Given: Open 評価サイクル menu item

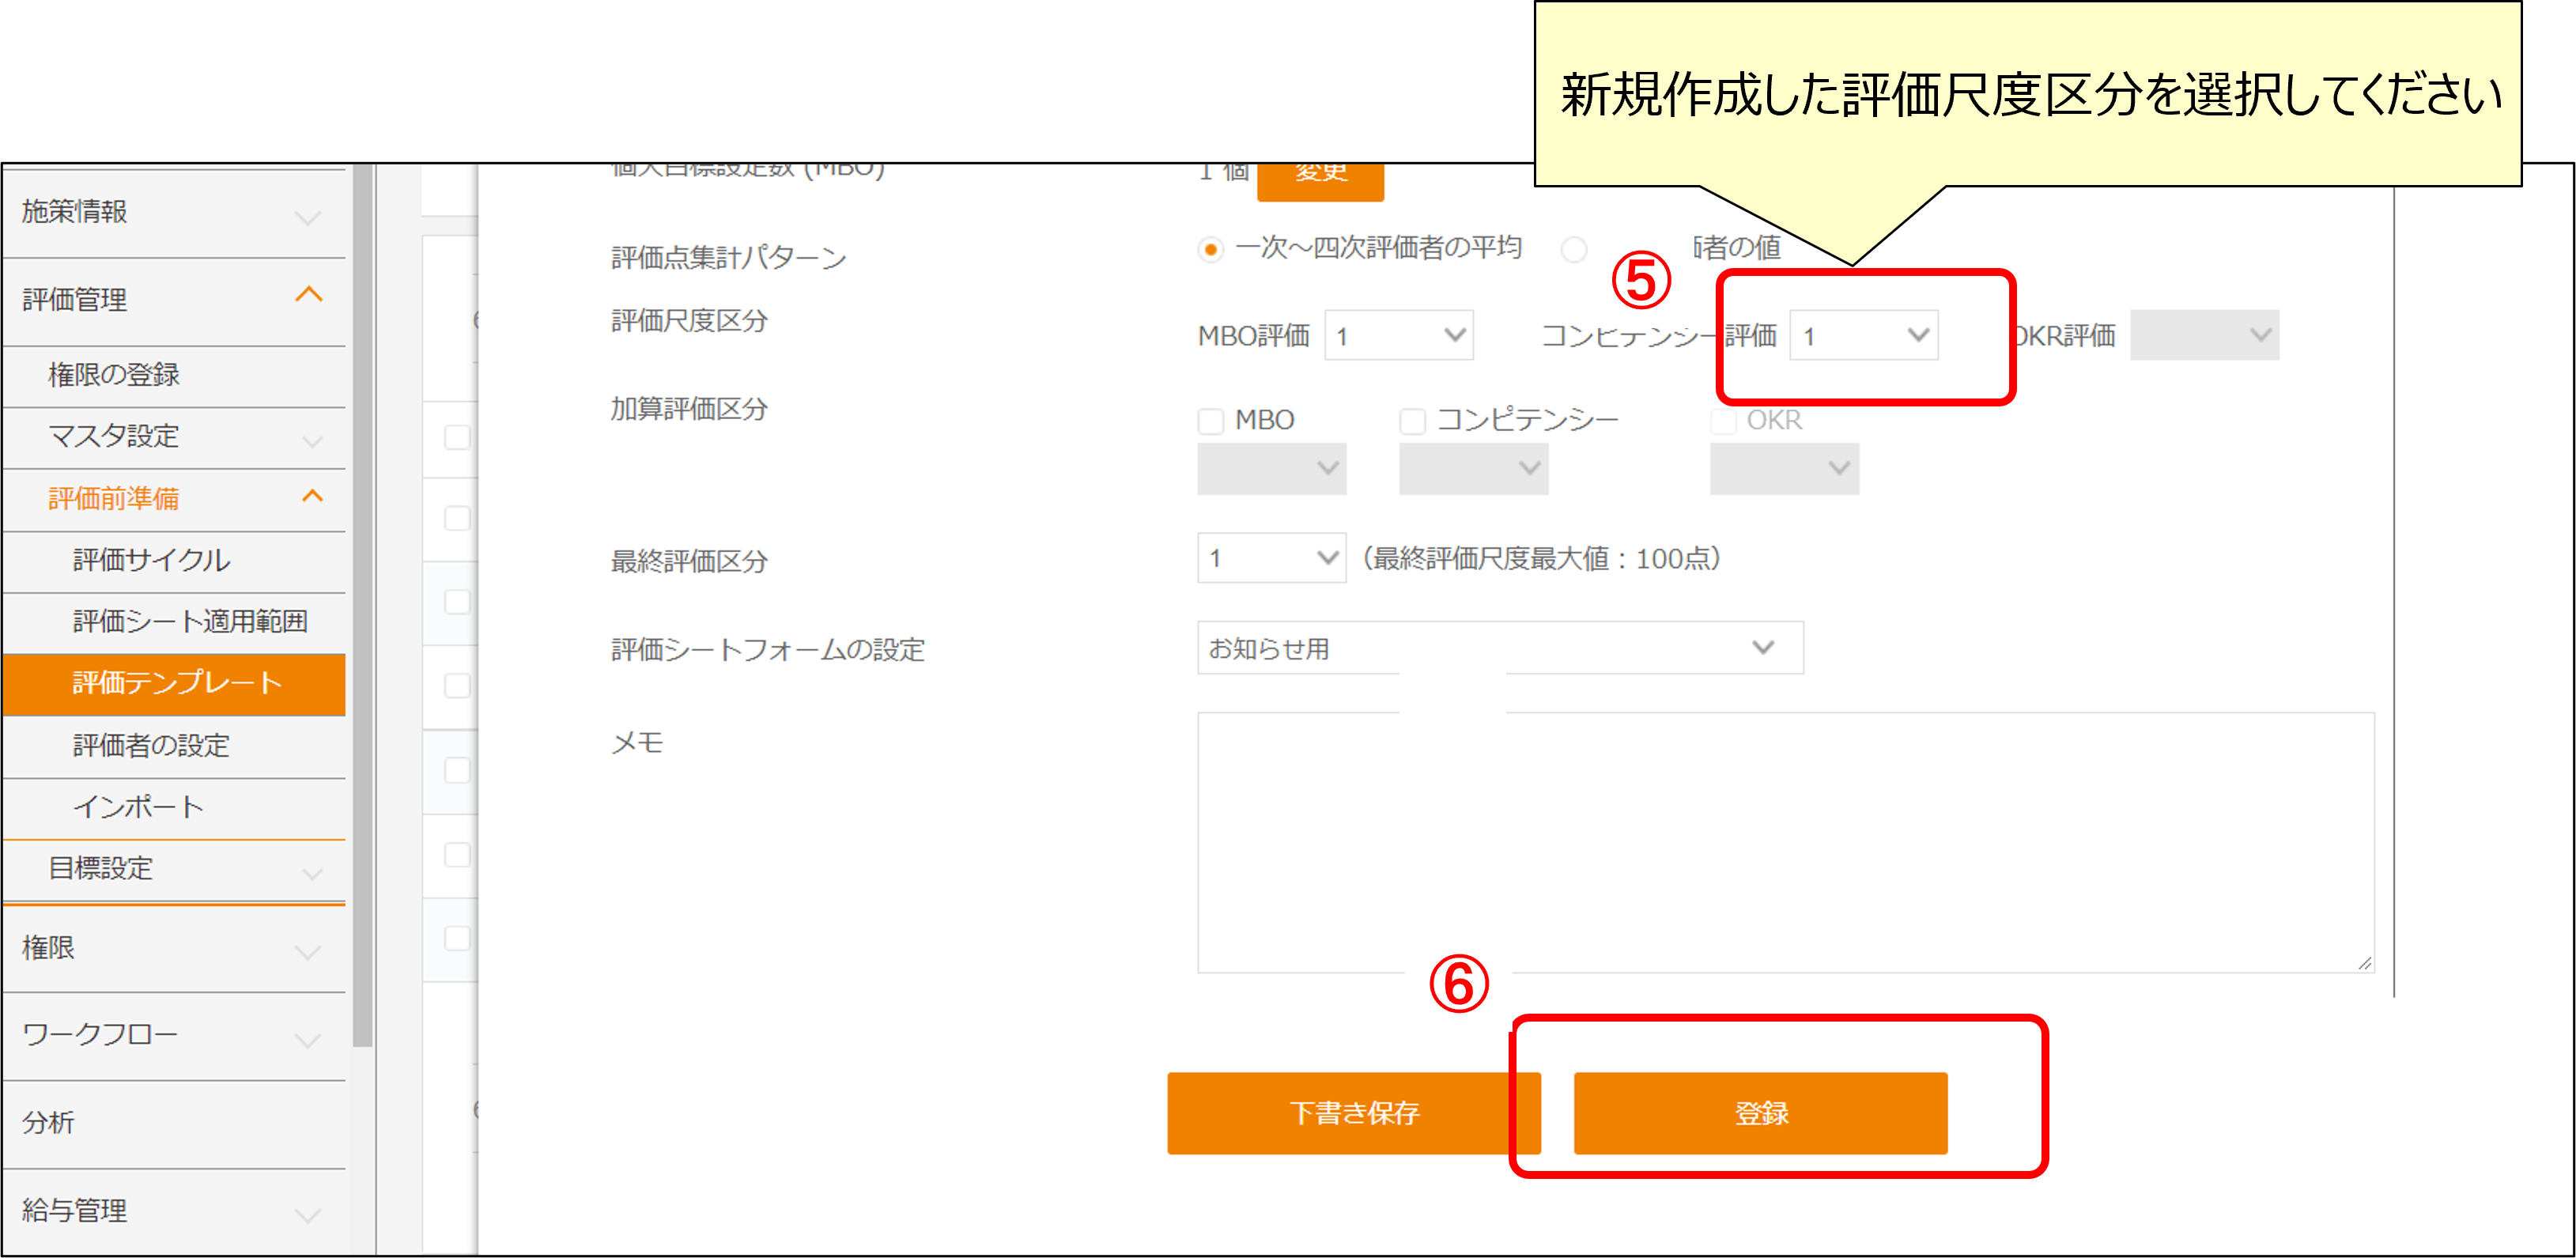Looking at the screenshot, I should tap(151, 560).
